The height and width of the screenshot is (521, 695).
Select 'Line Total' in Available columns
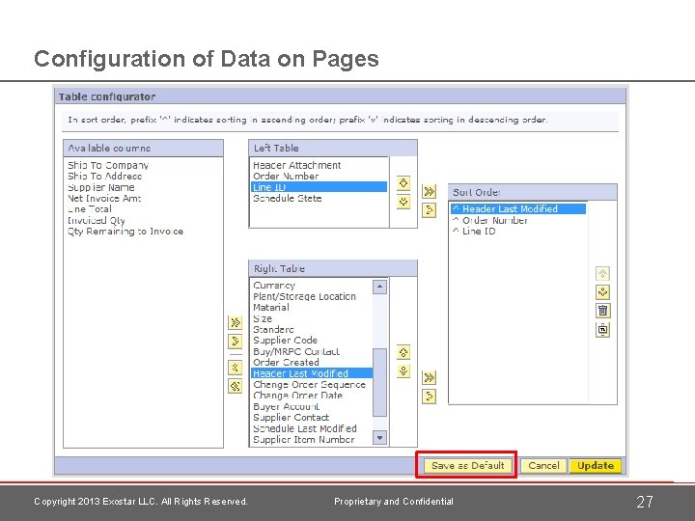click(x=90, y=209)
